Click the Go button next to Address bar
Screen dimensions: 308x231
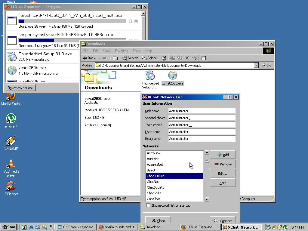tap(267, 65)
